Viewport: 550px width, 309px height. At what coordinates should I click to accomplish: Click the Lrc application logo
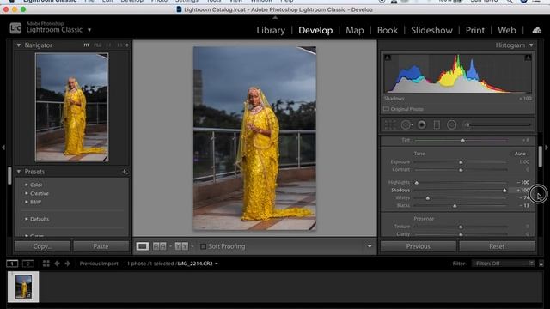tap(15, 28)
